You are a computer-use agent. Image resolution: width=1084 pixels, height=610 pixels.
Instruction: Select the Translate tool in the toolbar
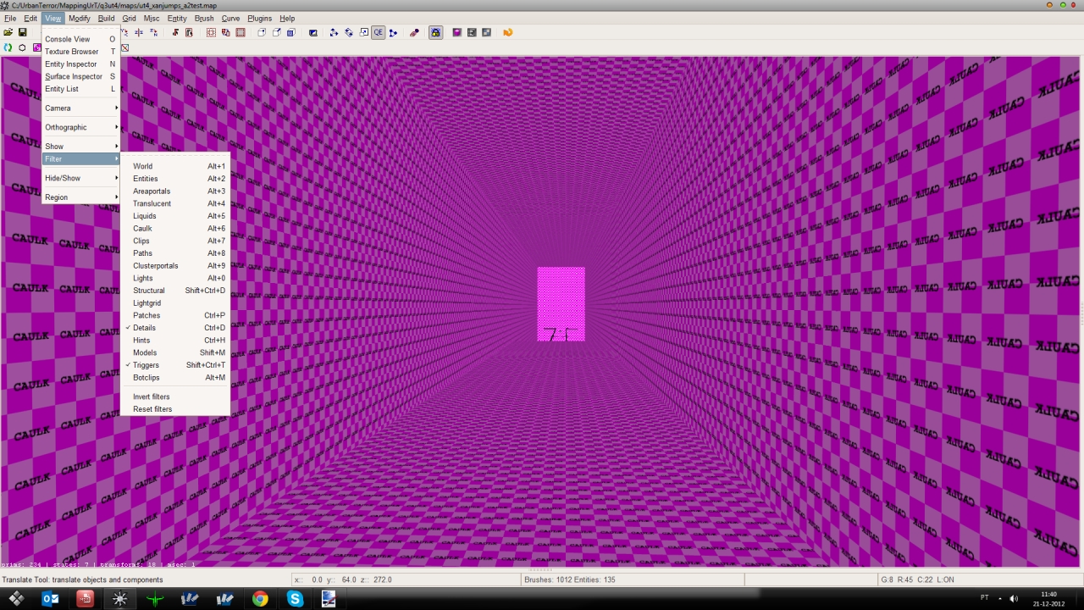pyautogui.click(x=334, y=33)
